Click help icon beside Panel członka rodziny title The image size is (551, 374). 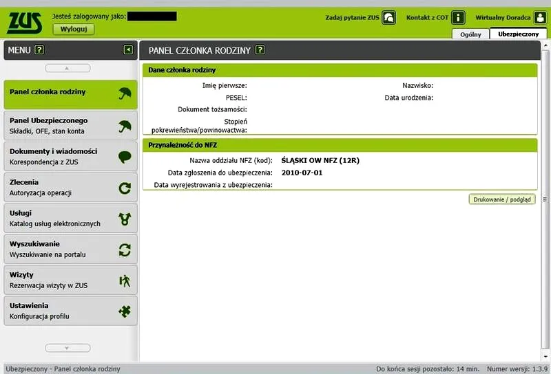pos(260,49)
